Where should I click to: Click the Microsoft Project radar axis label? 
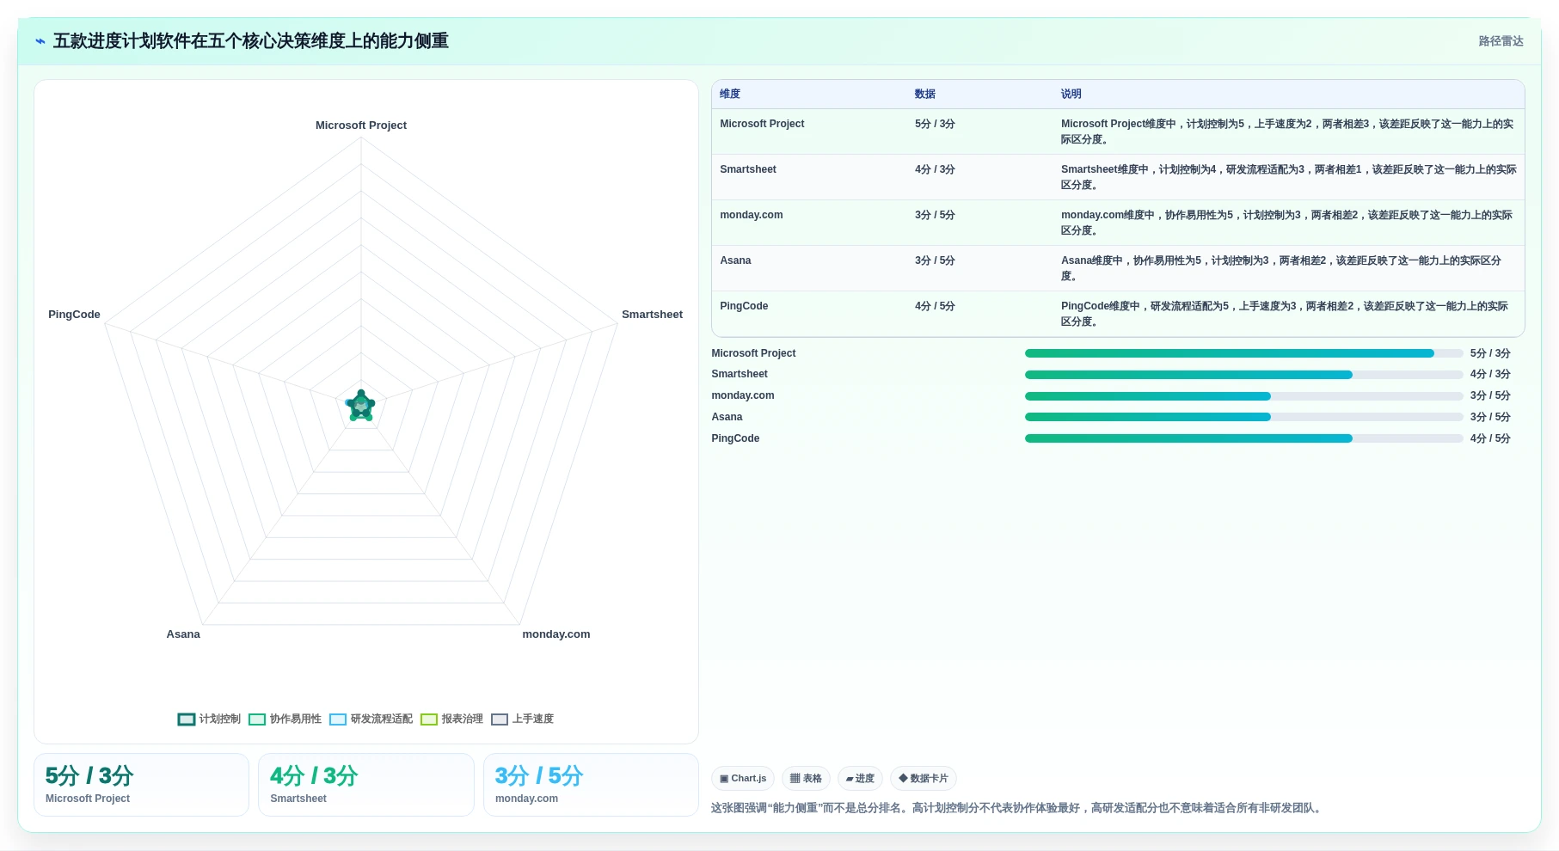point(361,126)
